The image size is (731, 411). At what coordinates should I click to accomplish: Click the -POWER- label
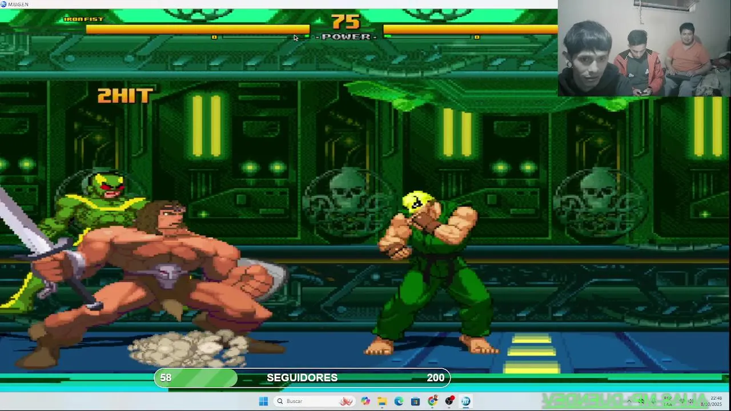[346, 37]
